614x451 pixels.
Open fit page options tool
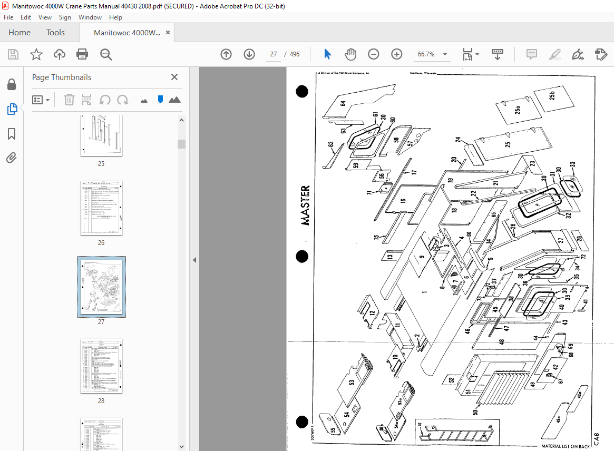coord(467,54)
